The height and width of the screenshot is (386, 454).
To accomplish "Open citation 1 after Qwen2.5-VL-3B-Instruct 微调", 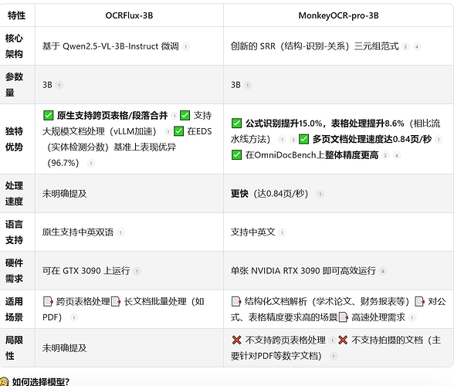I will 186,46.
